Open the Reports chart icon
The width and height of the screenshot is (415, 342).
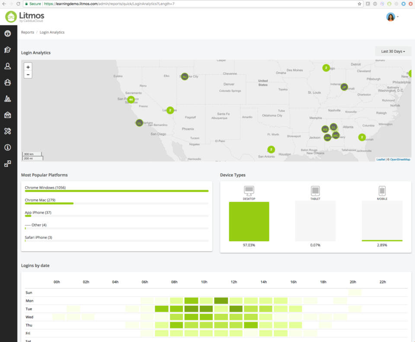[x=7, y=99]
